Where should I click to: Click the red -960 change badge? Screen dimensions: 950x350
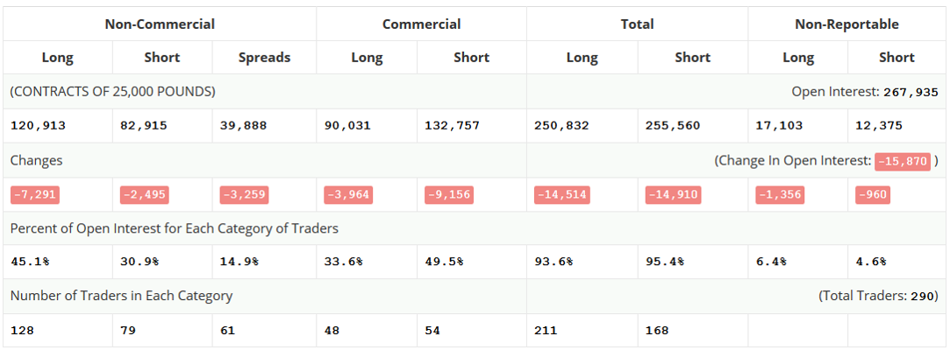(x=872, y=194)
